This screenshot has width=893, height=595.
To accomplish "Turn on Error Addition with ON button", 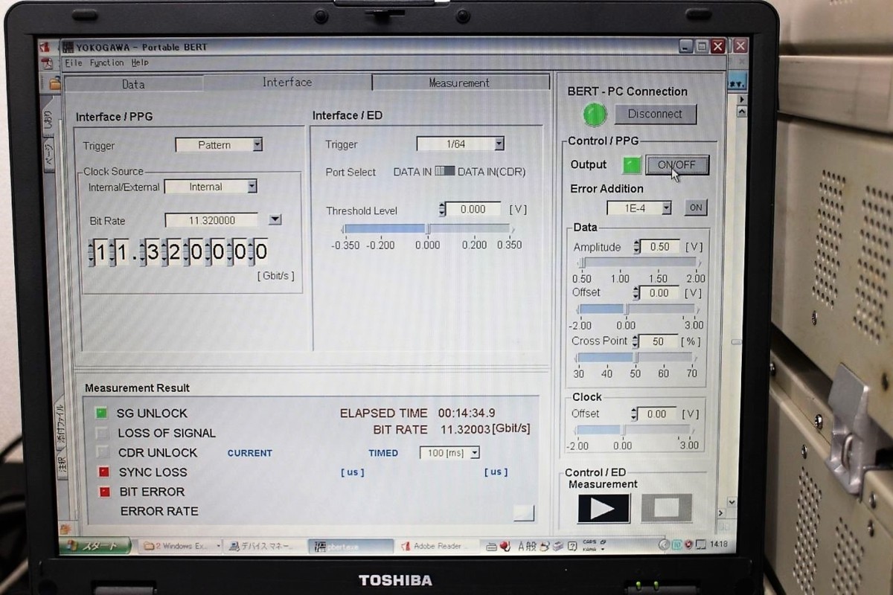I will (695, 208).
